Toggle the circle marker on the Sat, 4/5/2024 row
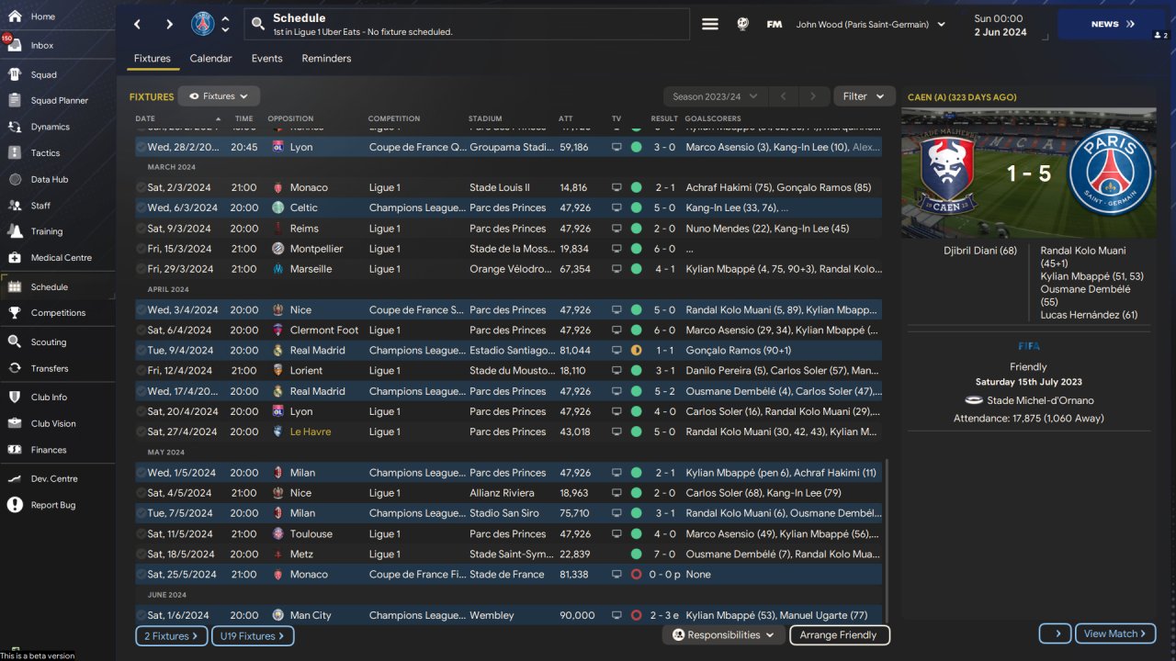The image size is (1176, 661). 141,493
